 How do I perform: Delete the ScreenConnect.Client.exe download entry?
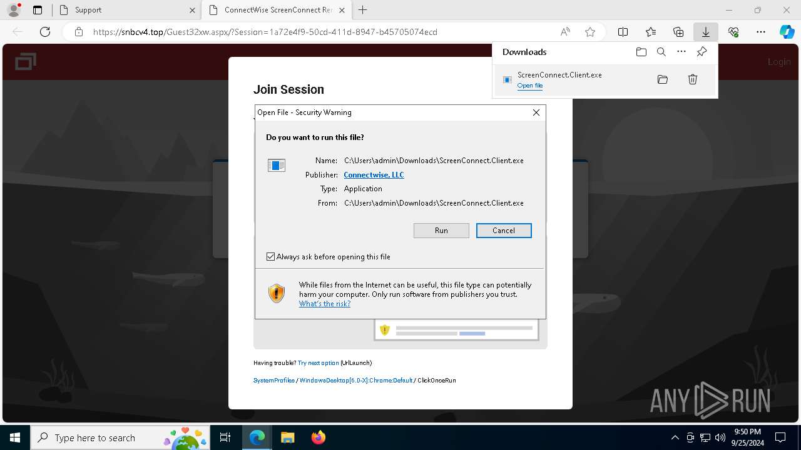(x=693, y=79)
